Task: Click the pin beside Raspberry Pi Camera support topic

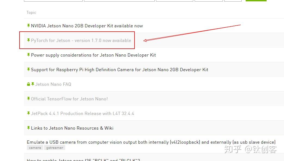Action: pos(29,70)
